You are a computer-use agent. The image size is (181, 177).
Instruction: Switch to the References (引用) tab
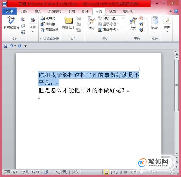71,11
